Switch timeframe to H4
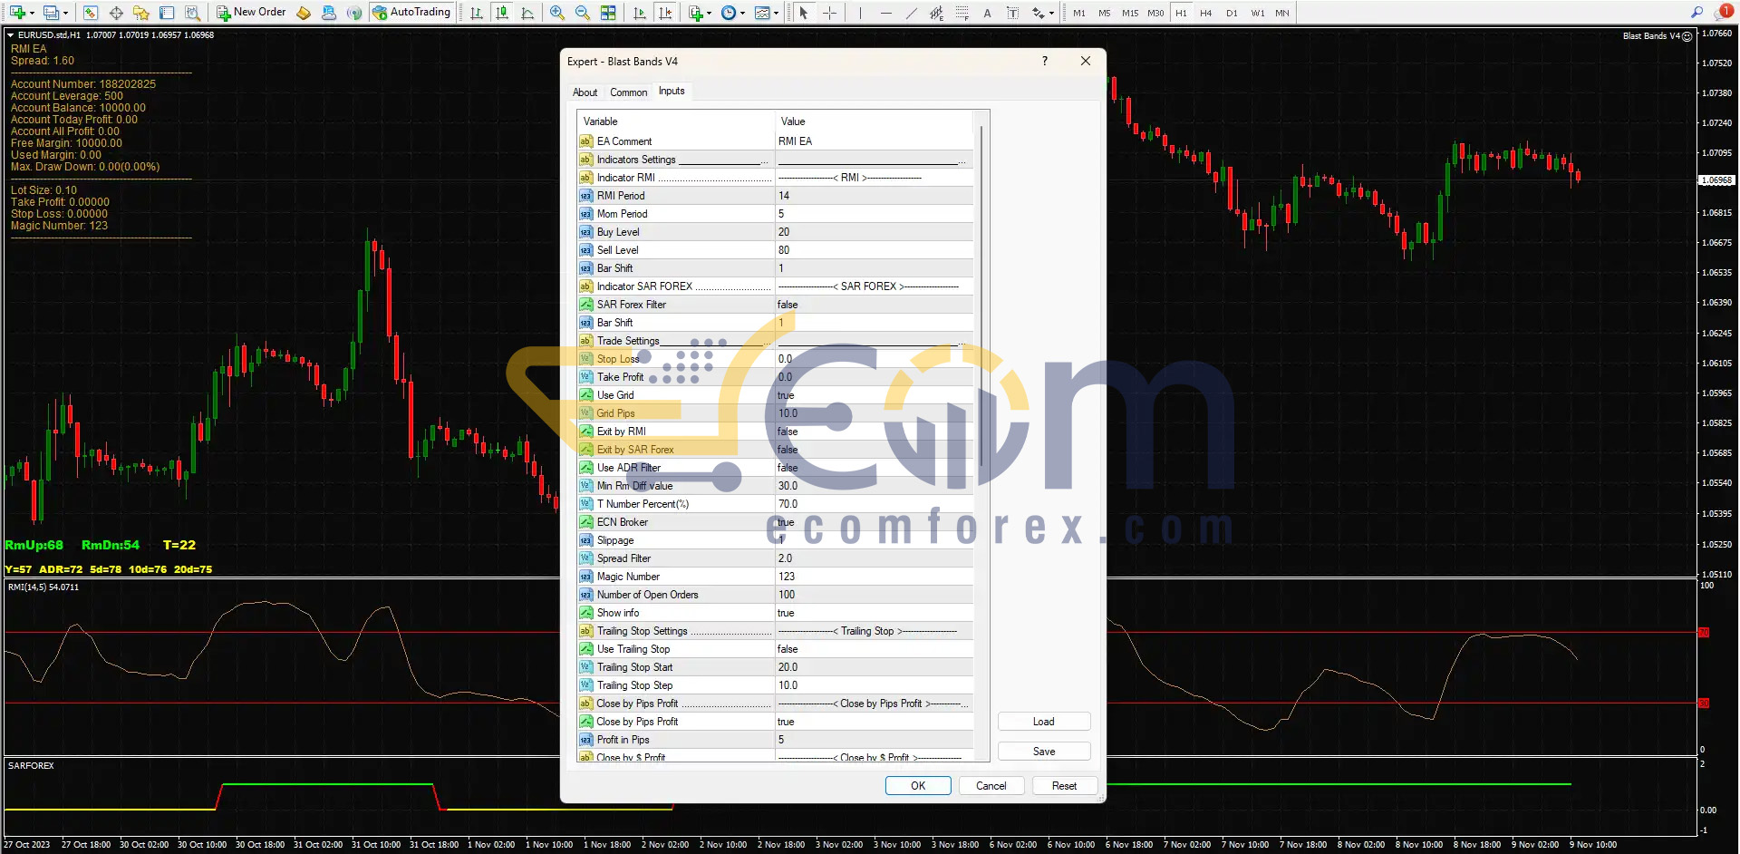This screenshot has height=854, width=1740. coord(1206,13)
